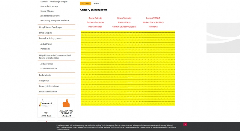The width and height of the screenshot is (240, 131).
Task: Go to Straż Miejska in sidebar
Action: [x=46, y=33]
